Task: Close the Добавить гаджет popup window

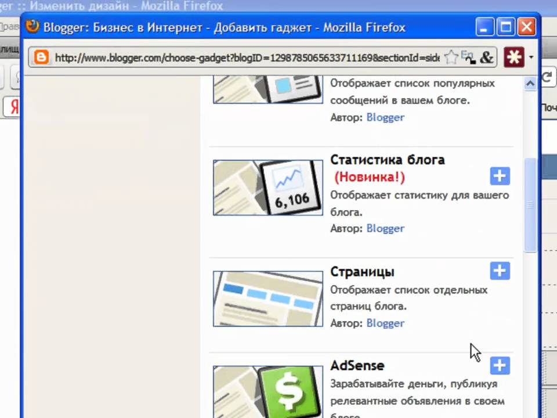Action: click(527, 27)
